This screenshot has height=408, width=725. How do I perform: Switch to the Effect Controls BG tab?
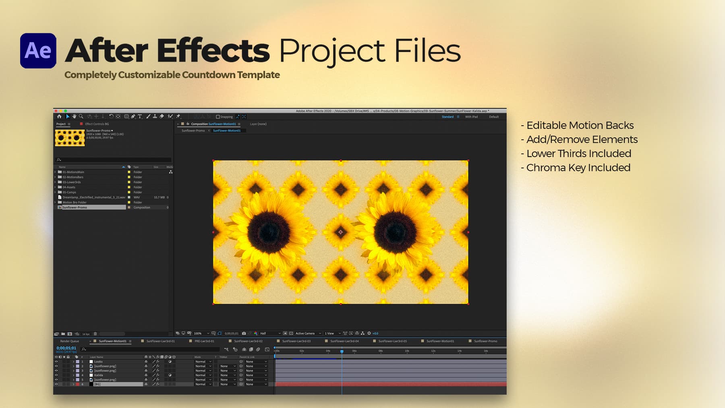(x=97, y=124)
